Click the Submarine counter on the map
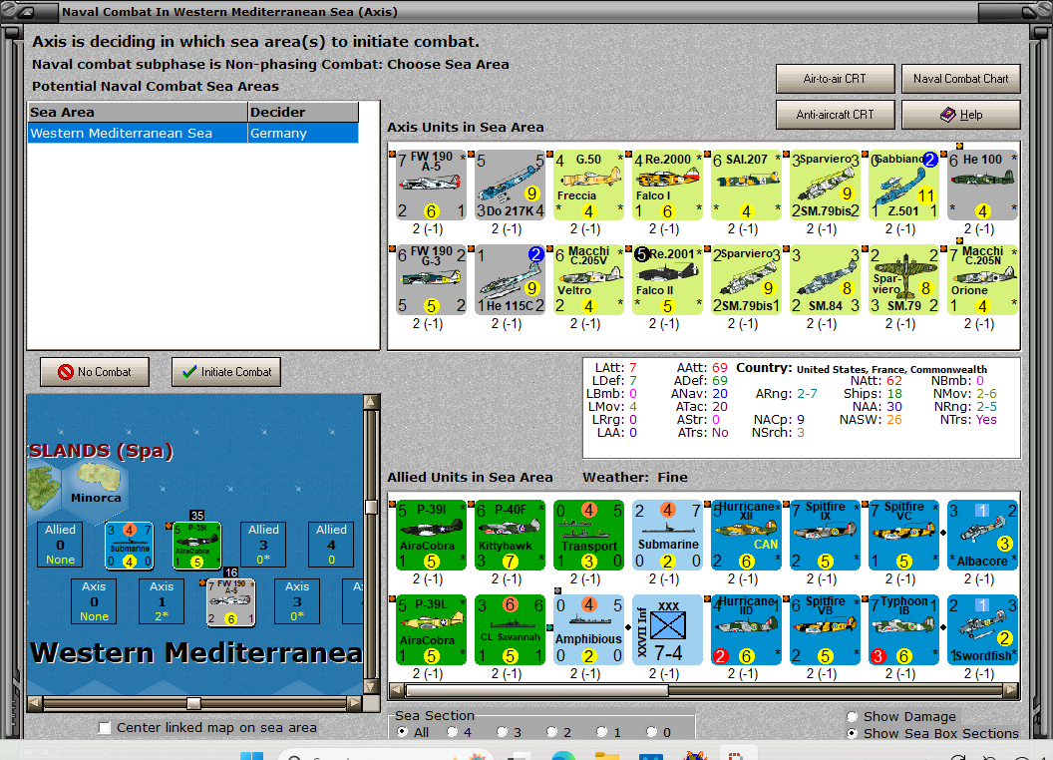 coord(129,546)
